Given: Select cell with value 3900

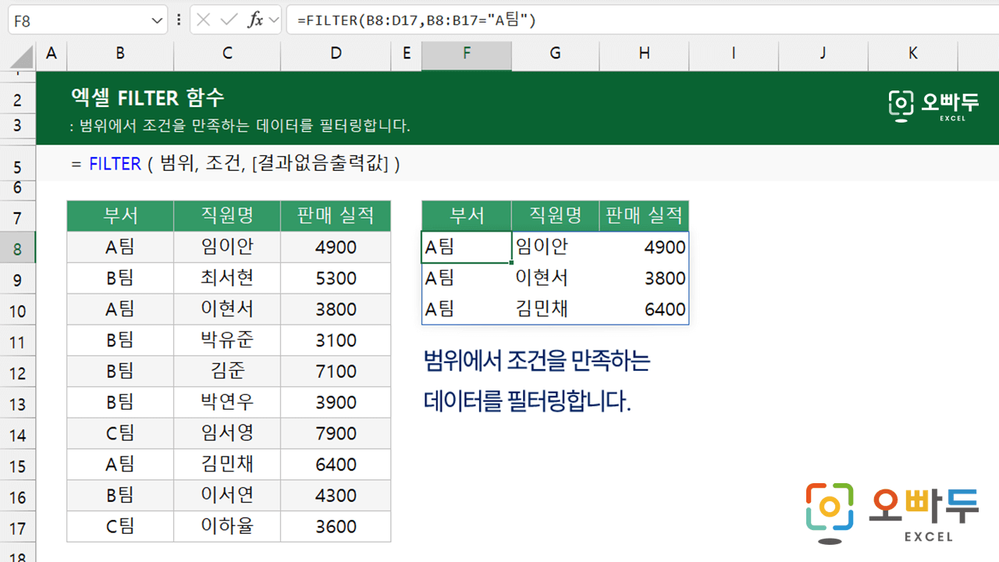Looking at the screenshot, I should [x=336, y=403].
